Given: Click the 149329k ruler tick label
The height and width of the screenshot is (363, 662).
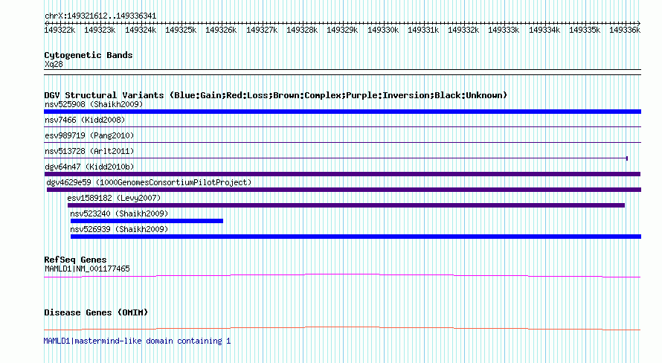Looking at the screenshot, I should (x=342, y=30).
